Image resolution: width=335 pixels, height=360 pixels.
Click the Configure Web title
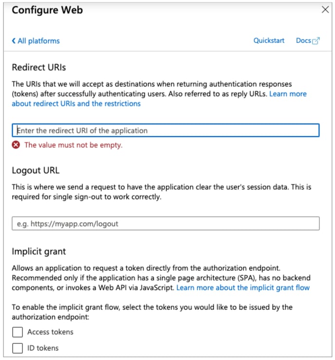[47, 10]
